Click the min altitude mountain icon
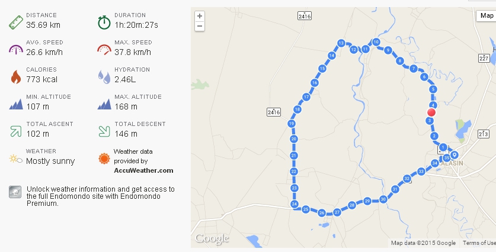This screenshot has width=496, height=252. click(x=15, y=104)
